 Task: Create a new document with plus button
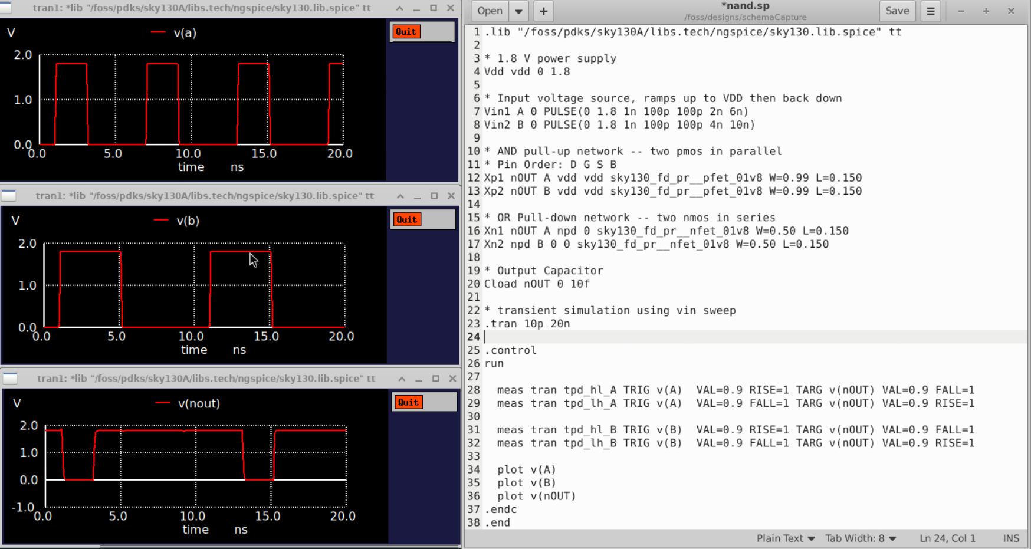click(543, 11)
